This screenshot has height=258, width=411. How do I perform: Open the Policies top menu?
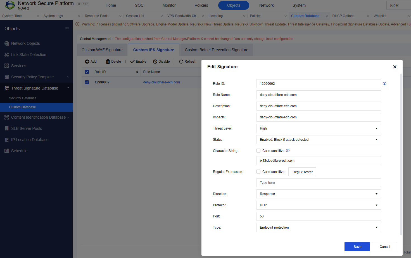point(201,5)
